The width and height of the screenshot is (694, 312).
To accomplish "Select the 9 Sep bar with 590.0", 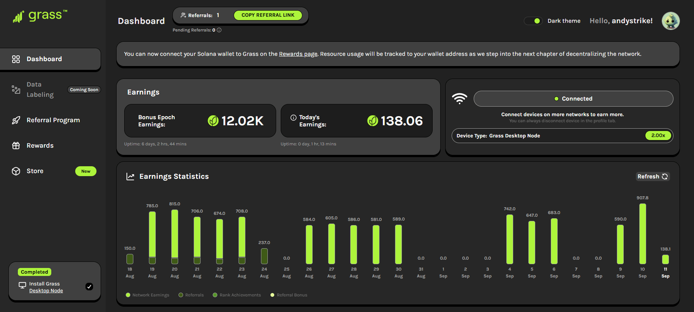I will (620, 244).
